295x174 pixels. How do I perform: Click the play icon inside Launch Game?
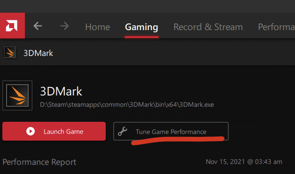(31, 131)
